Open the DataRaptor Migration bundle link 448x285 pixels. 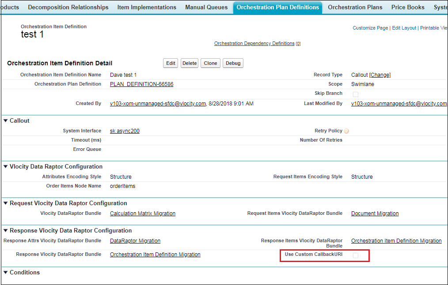[x=135, y=241]
